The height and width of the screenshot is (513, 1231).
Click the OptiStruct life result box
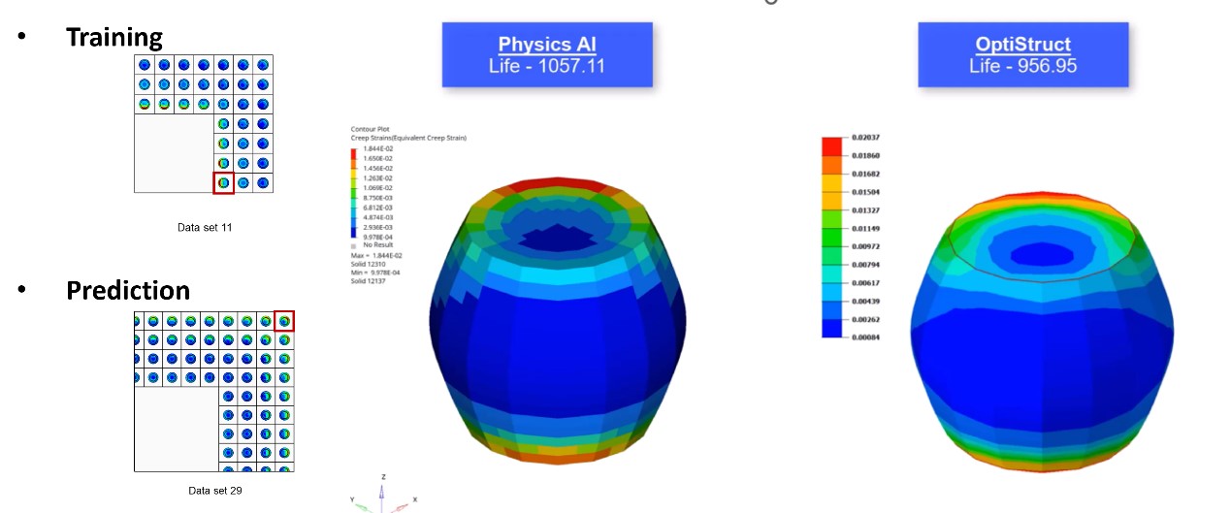1022,55
